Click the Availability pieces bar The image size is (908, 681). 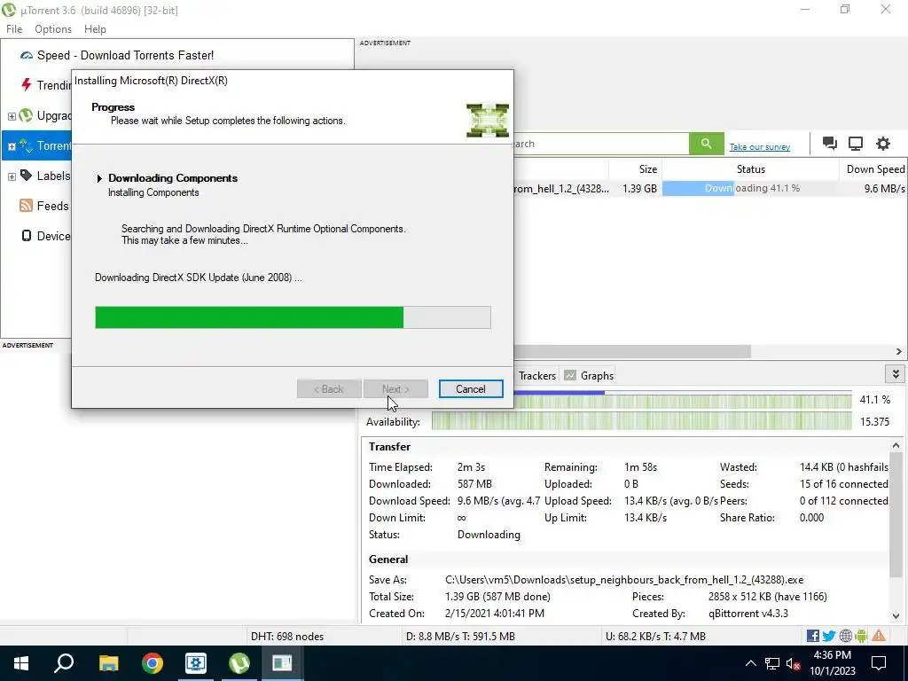642,421
